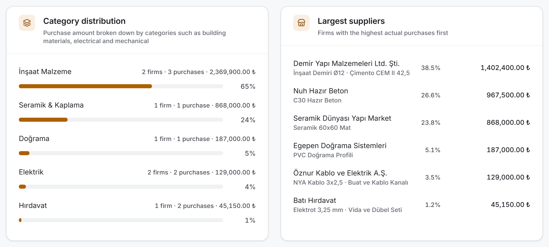The height and width of the screenshot is (247, 549).
Task: Click the 65% category share value
Action: click(x=248, y=86)
